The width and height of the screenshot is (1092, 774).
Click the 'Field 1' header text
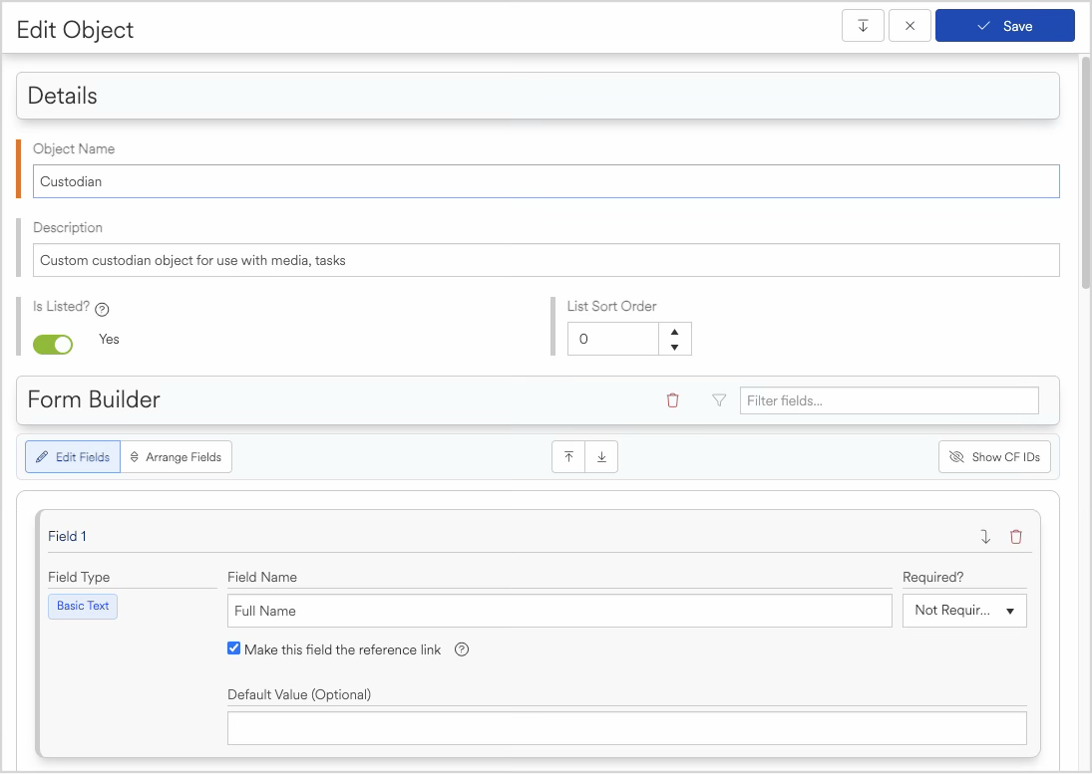(x=67, y=536)
